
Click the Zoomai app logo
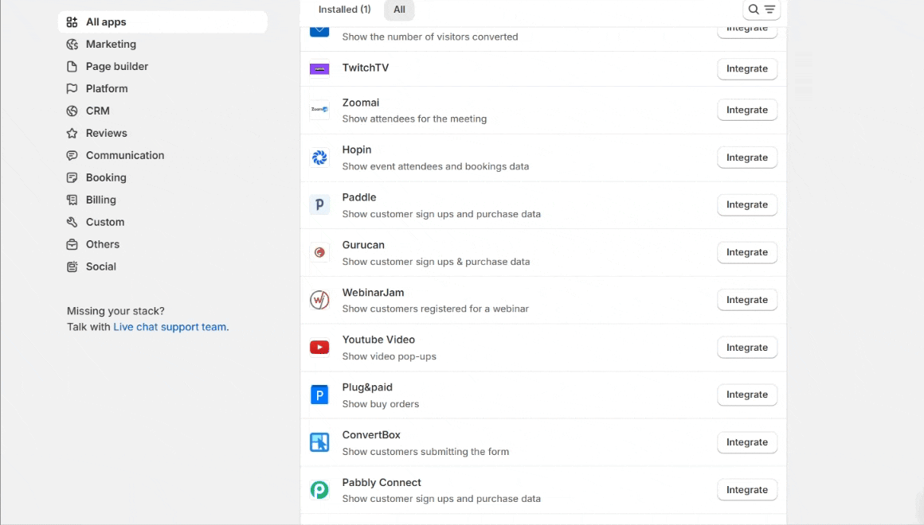pos(319,110)
